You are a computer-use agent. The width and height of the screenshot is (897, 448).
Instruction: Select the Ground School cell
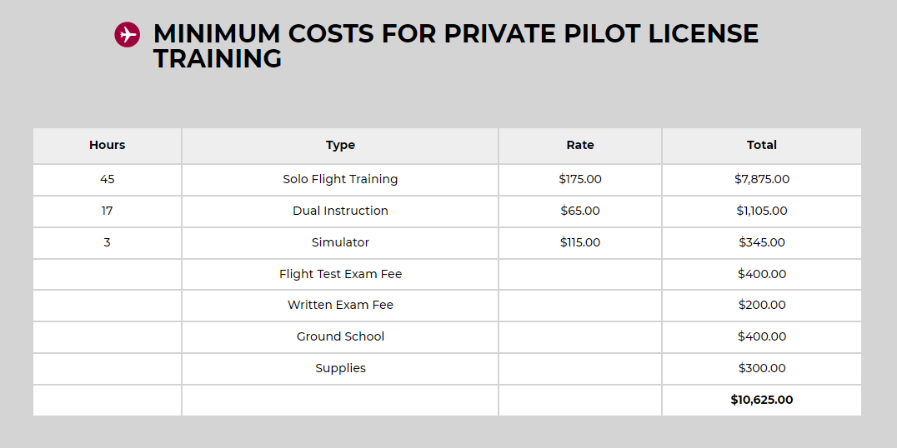340,336
